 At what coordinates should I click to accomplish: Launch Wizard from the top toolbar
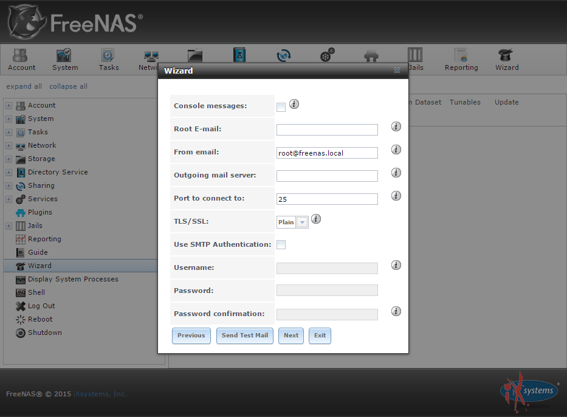[x=507, y=60]
